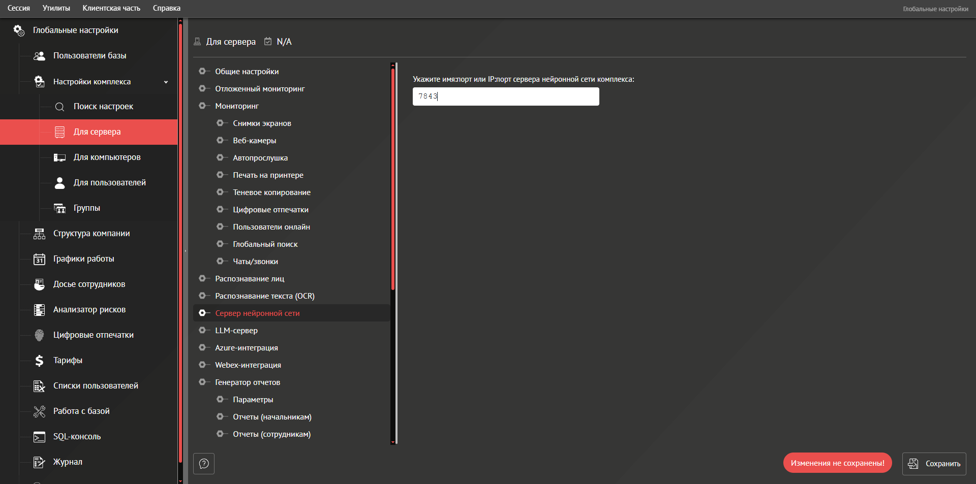Open Work schedules calendar icon
Viewport: 976px width, 484px height.
(39, 259)
